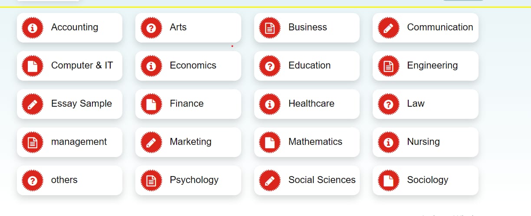Open the Social Sciences category
This screenshot has width=531, height=216.
307,180
